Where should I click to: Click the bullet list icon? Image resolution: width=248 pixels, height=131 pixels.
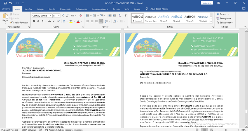(88, 16)
